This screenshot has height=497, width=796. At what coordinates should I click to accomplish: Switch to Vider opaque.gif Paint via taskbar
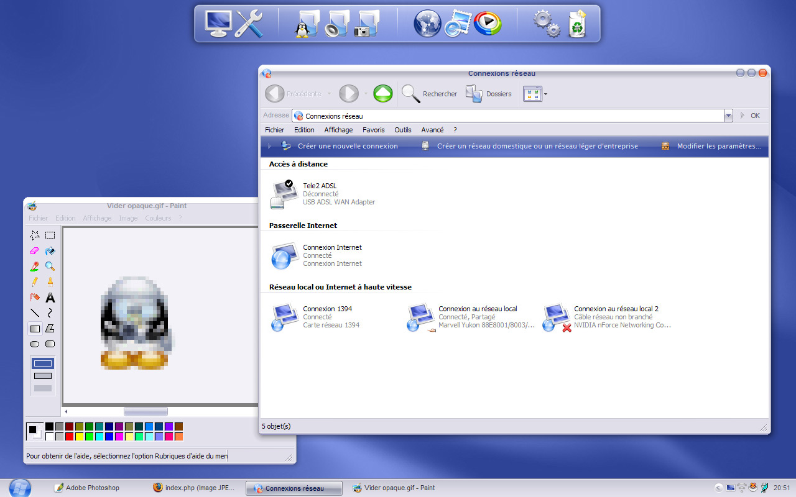coord(394,488)
